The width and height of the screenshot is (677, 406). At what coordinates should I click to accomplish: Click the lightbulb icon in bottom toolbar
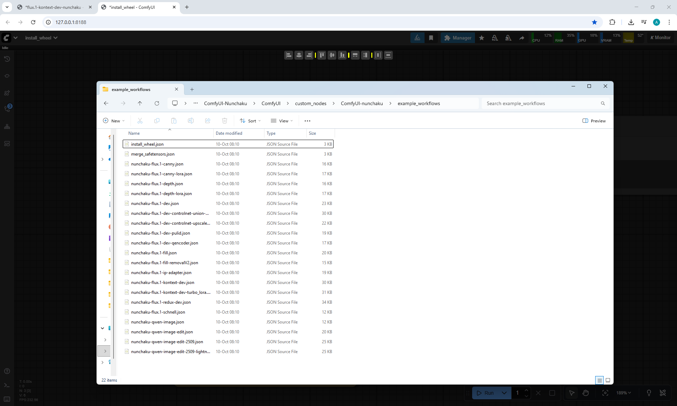click(649, 393)
